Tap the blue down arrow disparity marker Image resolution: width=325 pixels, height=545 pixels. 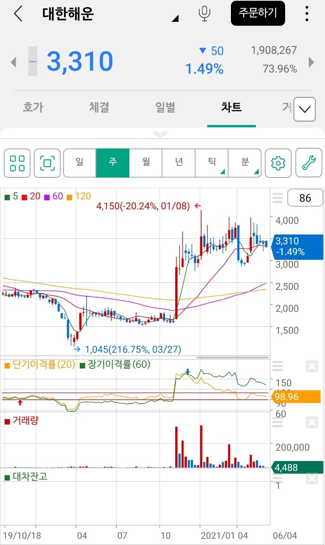point(188,372)
